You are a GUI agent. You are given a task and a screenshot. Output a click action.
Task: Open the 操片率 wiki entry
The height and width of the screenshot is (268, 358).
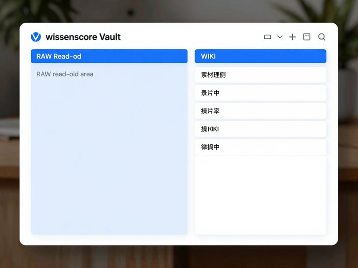(x=261, y=111)
